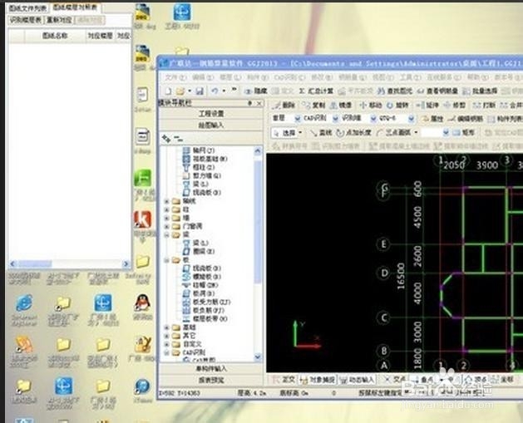523x423 pixels.
Task: Click 工程设置 navigation button
Action: click(x=211, y=114)
